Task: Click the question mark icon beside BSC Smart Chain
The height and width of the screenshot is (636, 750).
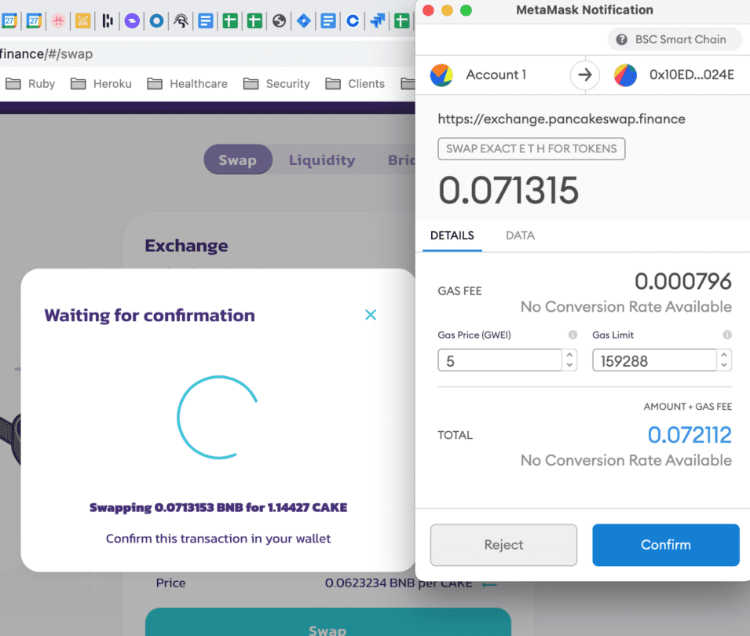Action: tap(621, 40)
